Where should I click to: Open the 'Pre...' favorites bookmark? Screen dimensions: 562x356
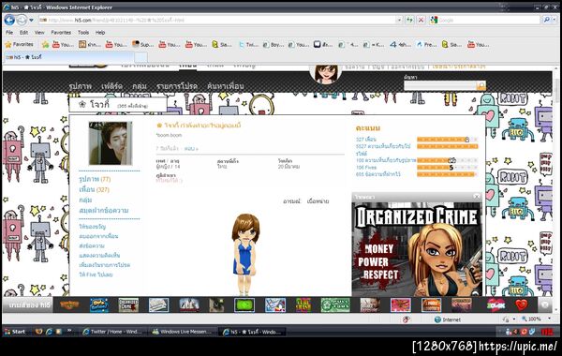click(426, 44)
